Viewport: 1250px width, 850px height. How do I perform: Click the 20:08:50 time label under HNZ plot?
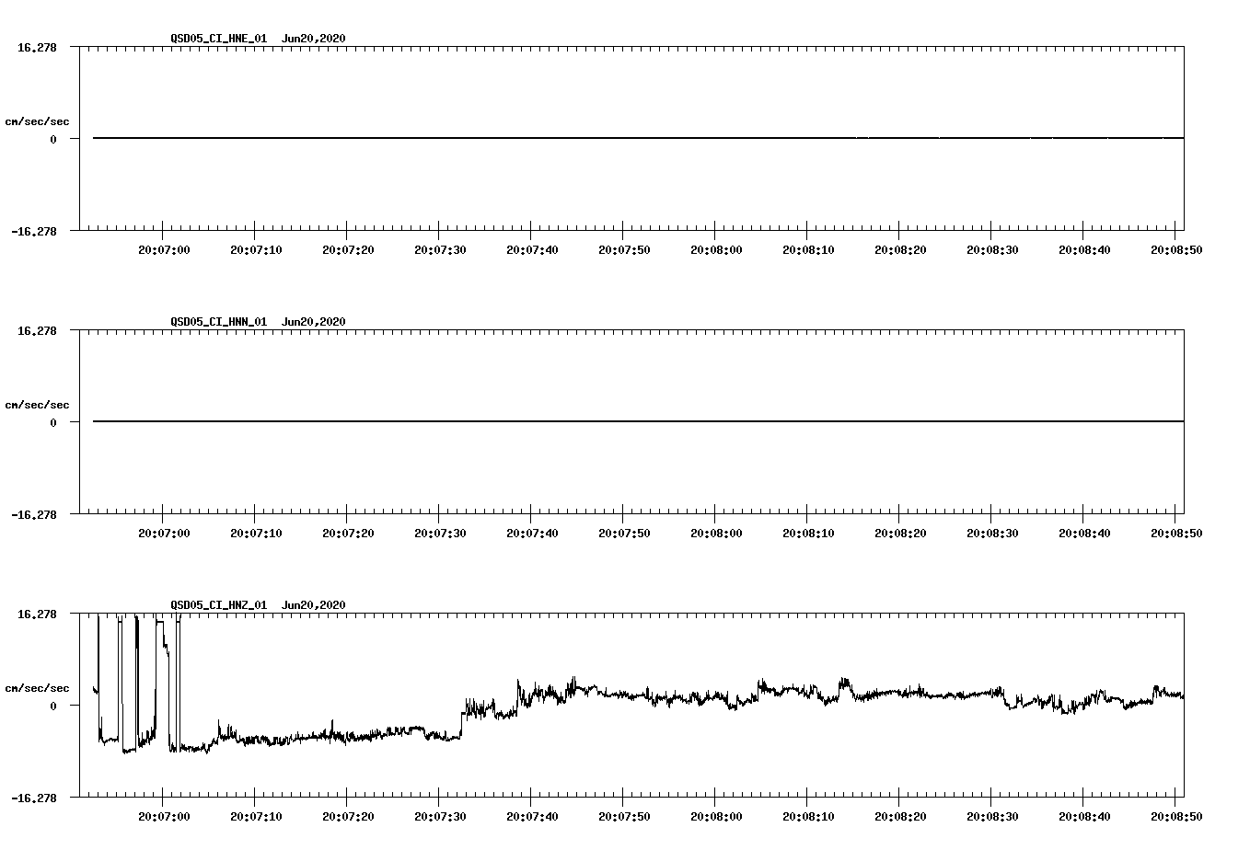click(1176, 817)
